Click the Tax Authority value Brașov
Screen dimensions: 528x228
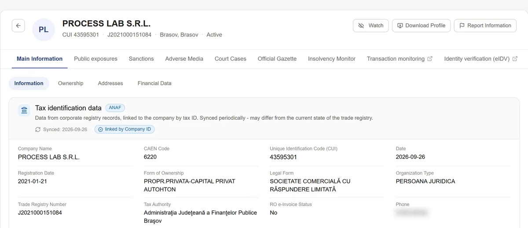point(200,217)
